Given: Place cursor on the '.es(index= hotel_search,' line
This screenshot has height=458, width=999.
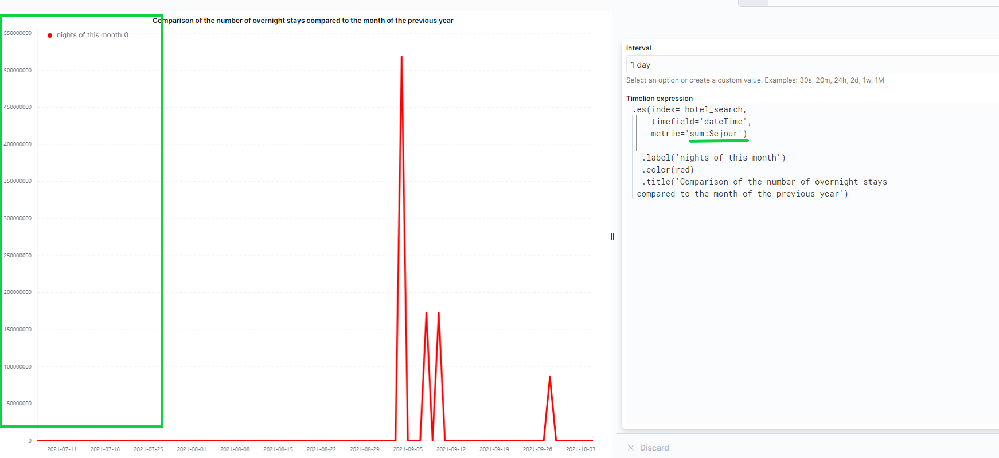Looking at the screenshot, I should (689, 109).
